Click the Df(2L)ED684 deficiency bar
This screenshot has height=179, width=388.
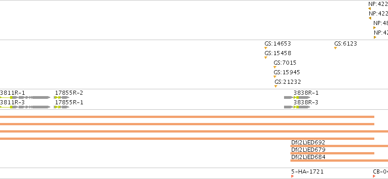(x=339, y=161)
